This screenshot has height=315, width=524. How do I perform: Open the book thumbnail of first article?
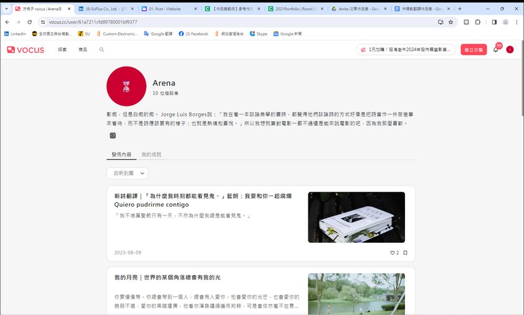click(356, 217)
